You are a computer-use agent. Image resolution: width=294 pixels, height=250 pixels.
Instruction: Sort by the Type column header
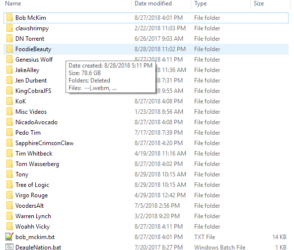pos(201,3)
